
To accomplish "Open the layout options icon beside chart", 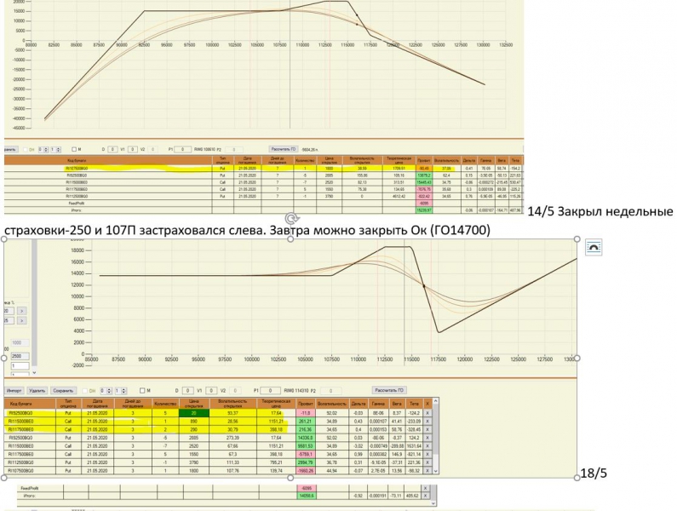I will (594, 247).
